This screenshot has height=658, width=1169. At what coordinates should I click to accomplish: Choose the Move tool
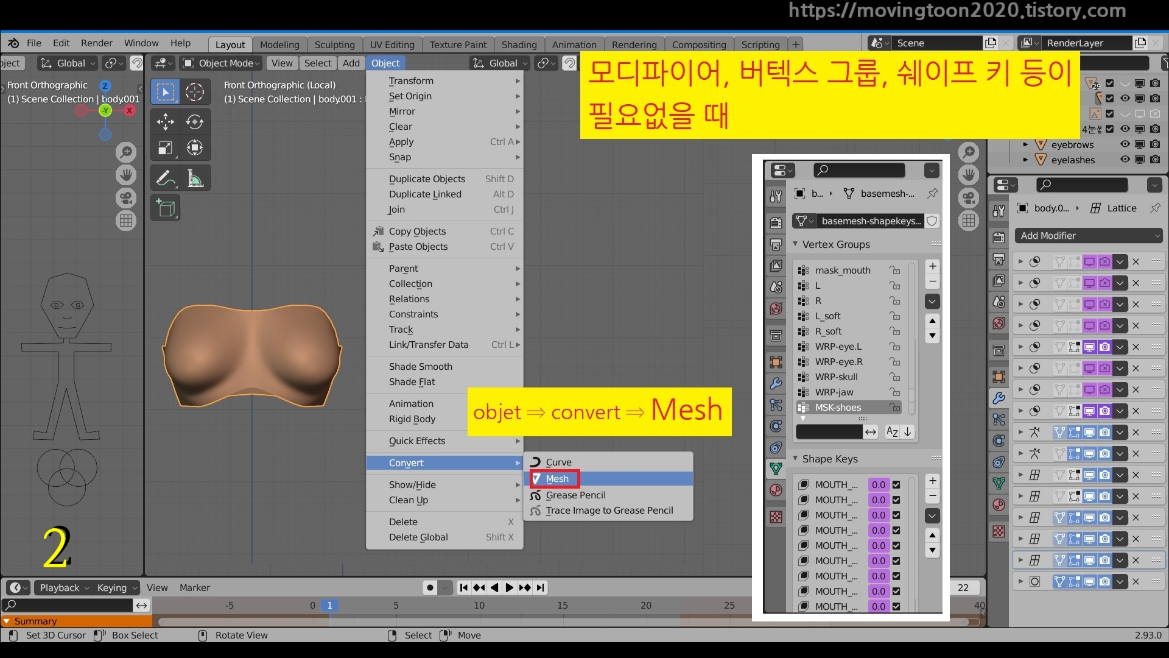[165, 122]
